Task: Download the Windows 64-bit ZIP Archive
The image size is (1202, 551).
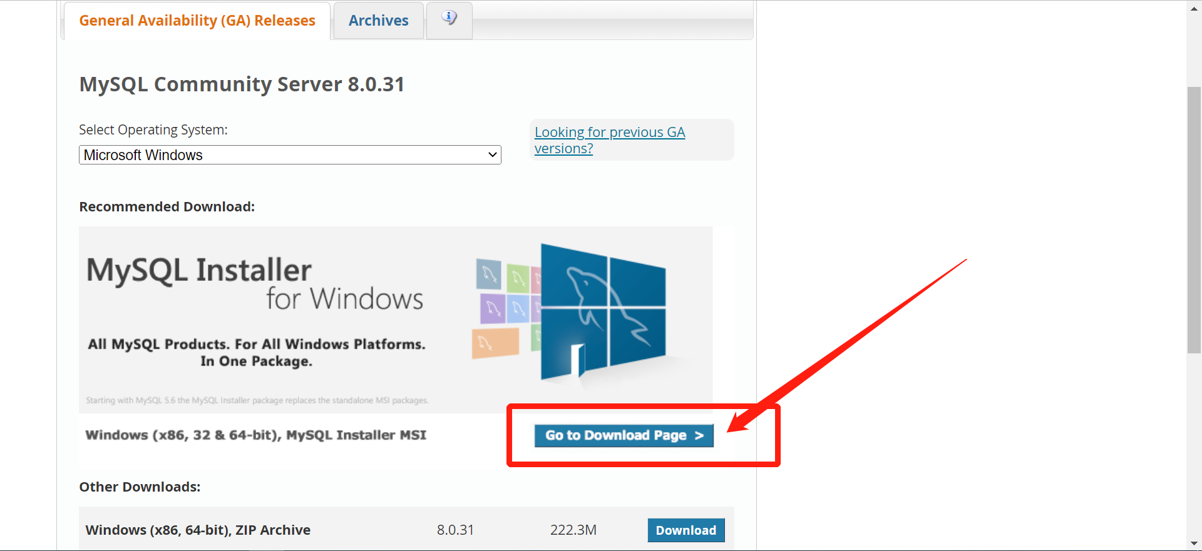Action: click(686, 530)
